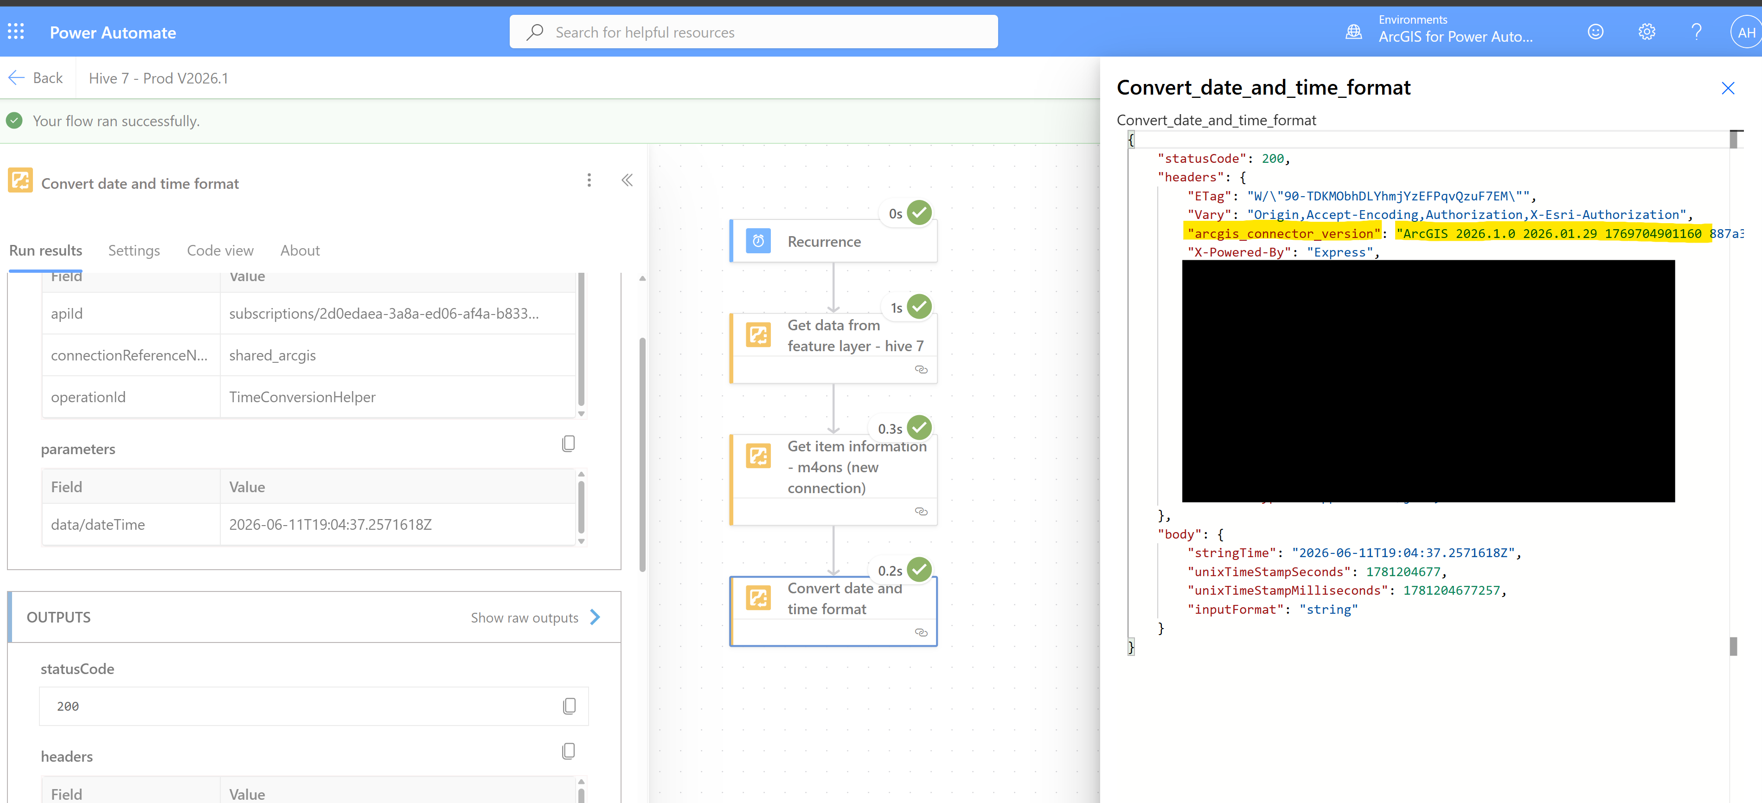Select the Recurrence trigger card
Viewport: 1762px width, 803px height.
coord(833,241)
